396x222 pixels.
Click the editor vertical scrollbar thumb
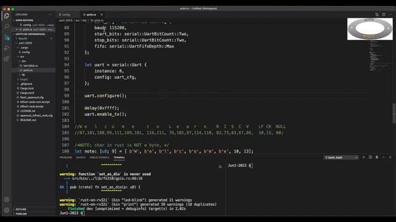[x=394, y=113]
